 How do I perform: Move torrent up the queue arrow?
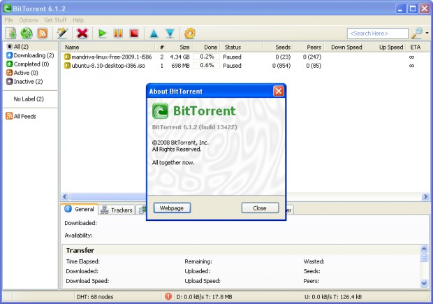click(154, 34)
